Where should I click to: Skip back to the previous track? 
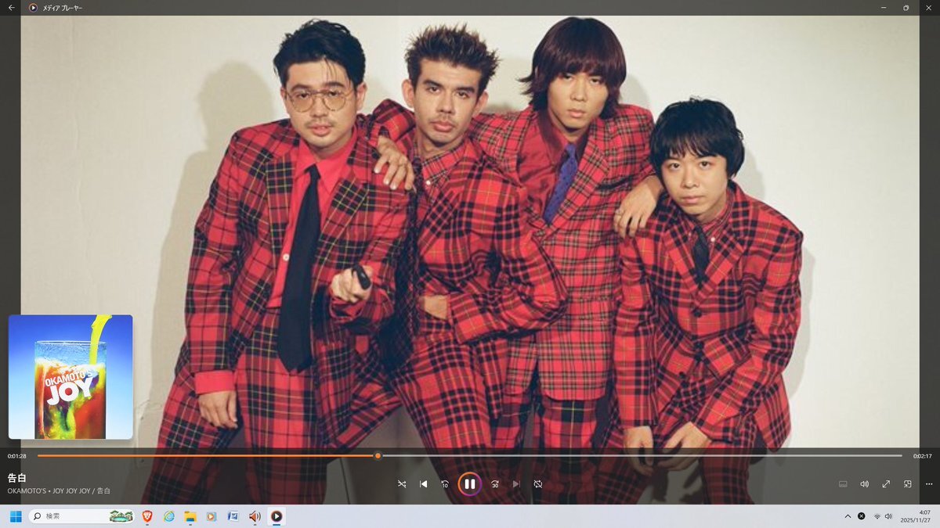[424, 484]
